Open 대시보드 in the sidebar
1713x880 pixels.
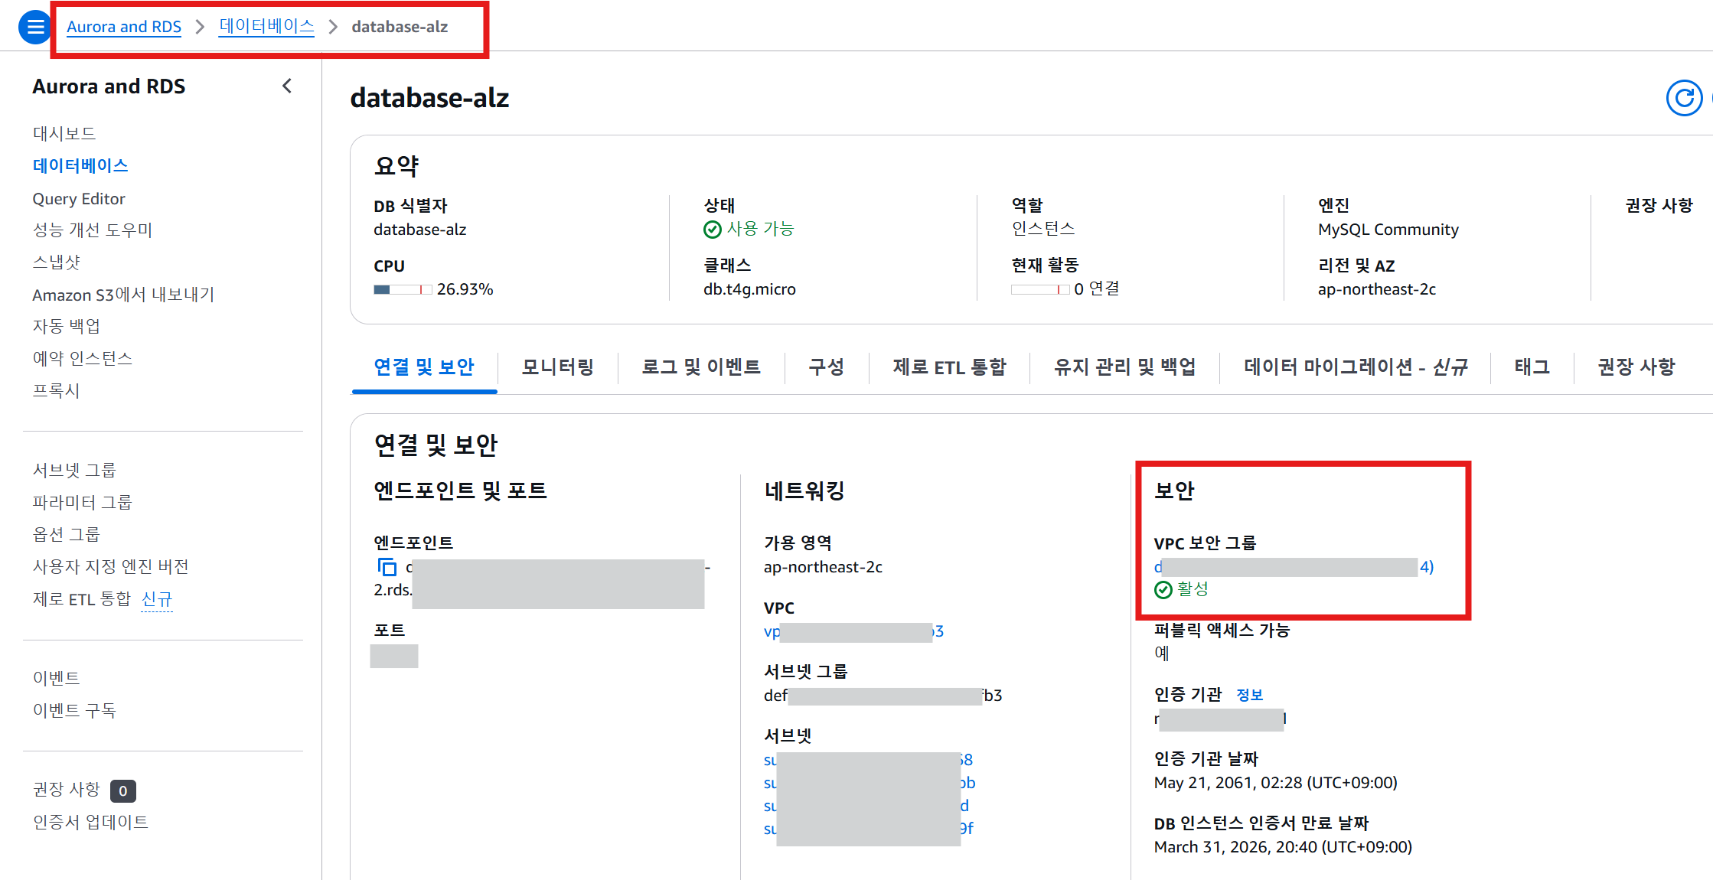pos(64,134)
